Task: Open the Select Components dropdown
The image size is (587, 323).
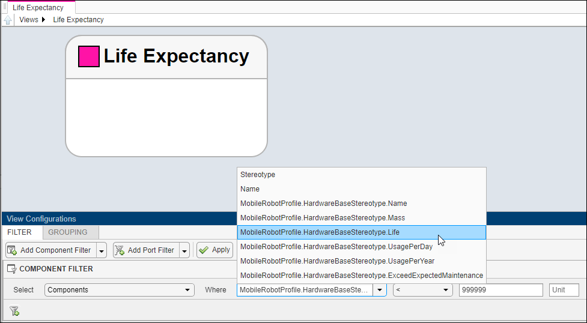Action: pos(120,290)
